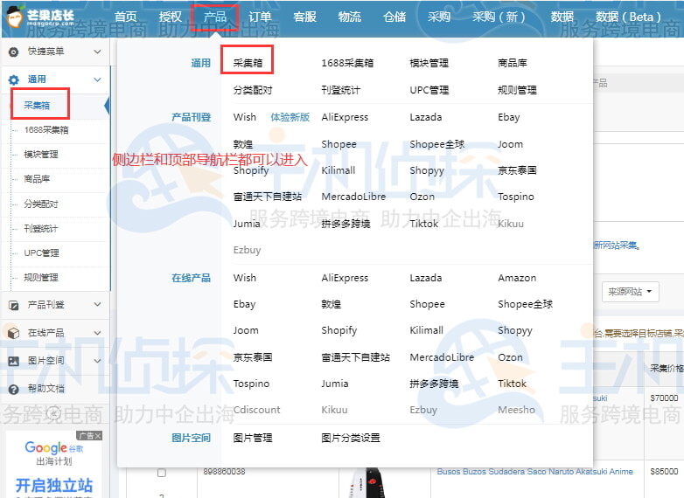Open 模块管理 from the dropdown menu
This screenshot has width=684, height=498.
[x=429, y=63]
